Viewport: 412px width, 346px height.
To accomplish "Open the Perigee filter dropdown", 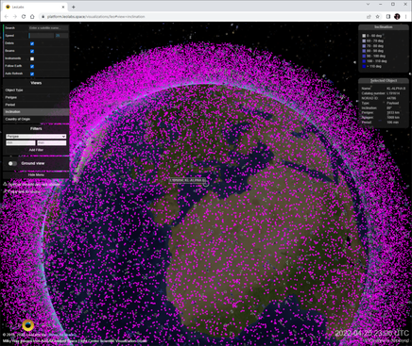I will pos(36,137).
